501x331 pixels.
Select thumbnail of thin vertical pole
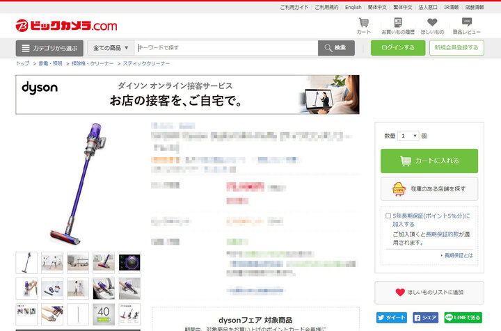[x=78, y=314]
